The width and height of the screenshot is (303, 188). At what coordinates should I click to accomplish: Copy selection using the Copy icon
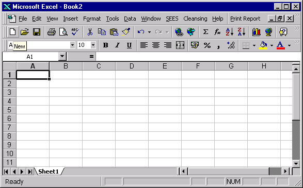click(x=102, y=32)
